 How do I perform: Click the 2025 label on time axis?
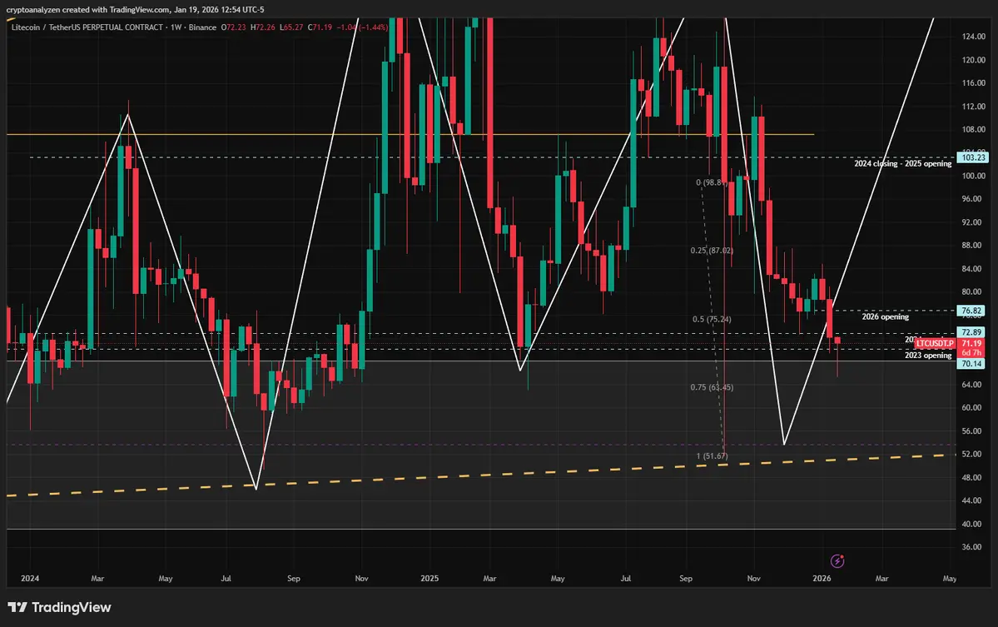tap(429, 578)
